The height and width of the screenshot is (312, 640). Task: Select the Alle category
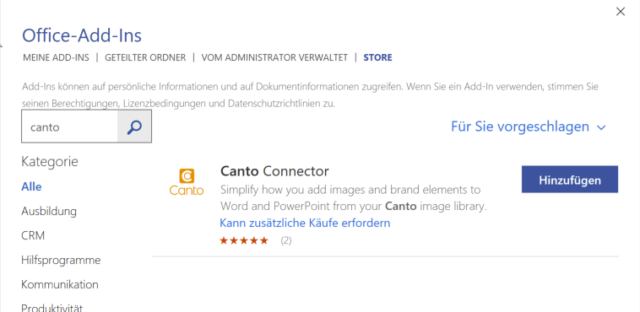point(31,187)
